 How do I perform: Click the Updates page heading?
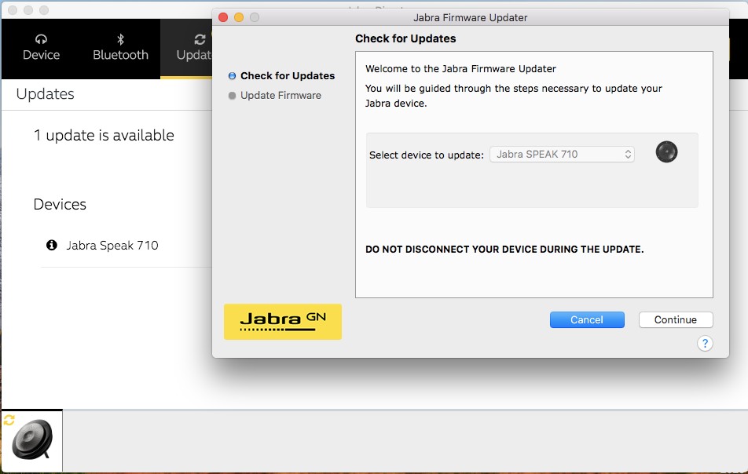46,94
